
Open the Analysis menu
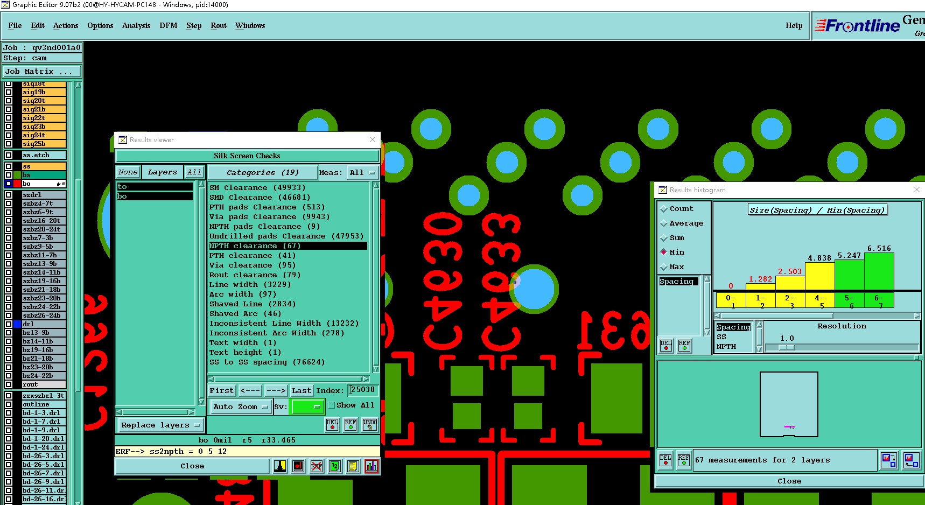(136, 25)
